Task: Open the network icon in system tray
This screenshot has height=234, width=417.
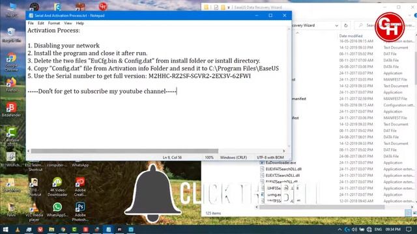Action: coord(369,229)
